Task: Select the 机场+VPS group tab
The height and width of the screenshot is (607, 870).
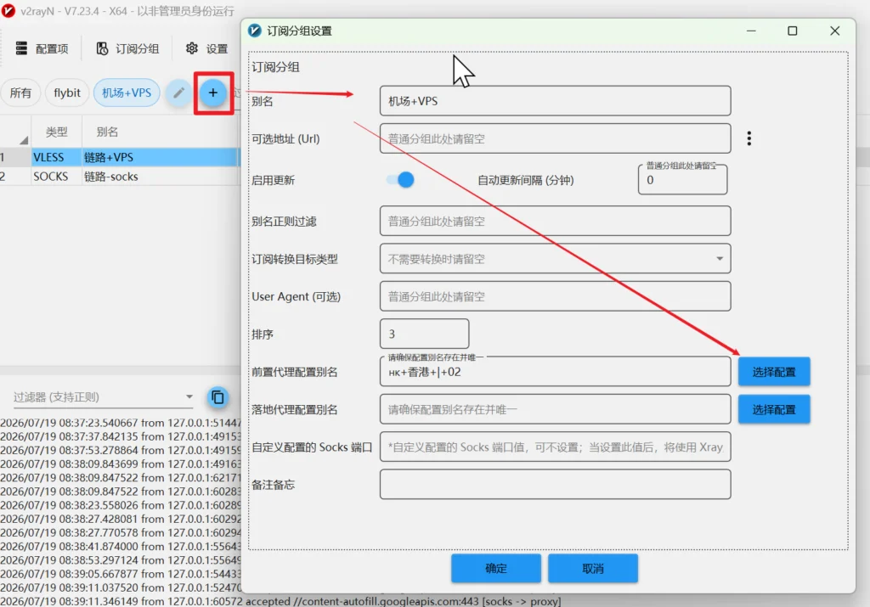Action: (127, 93)
